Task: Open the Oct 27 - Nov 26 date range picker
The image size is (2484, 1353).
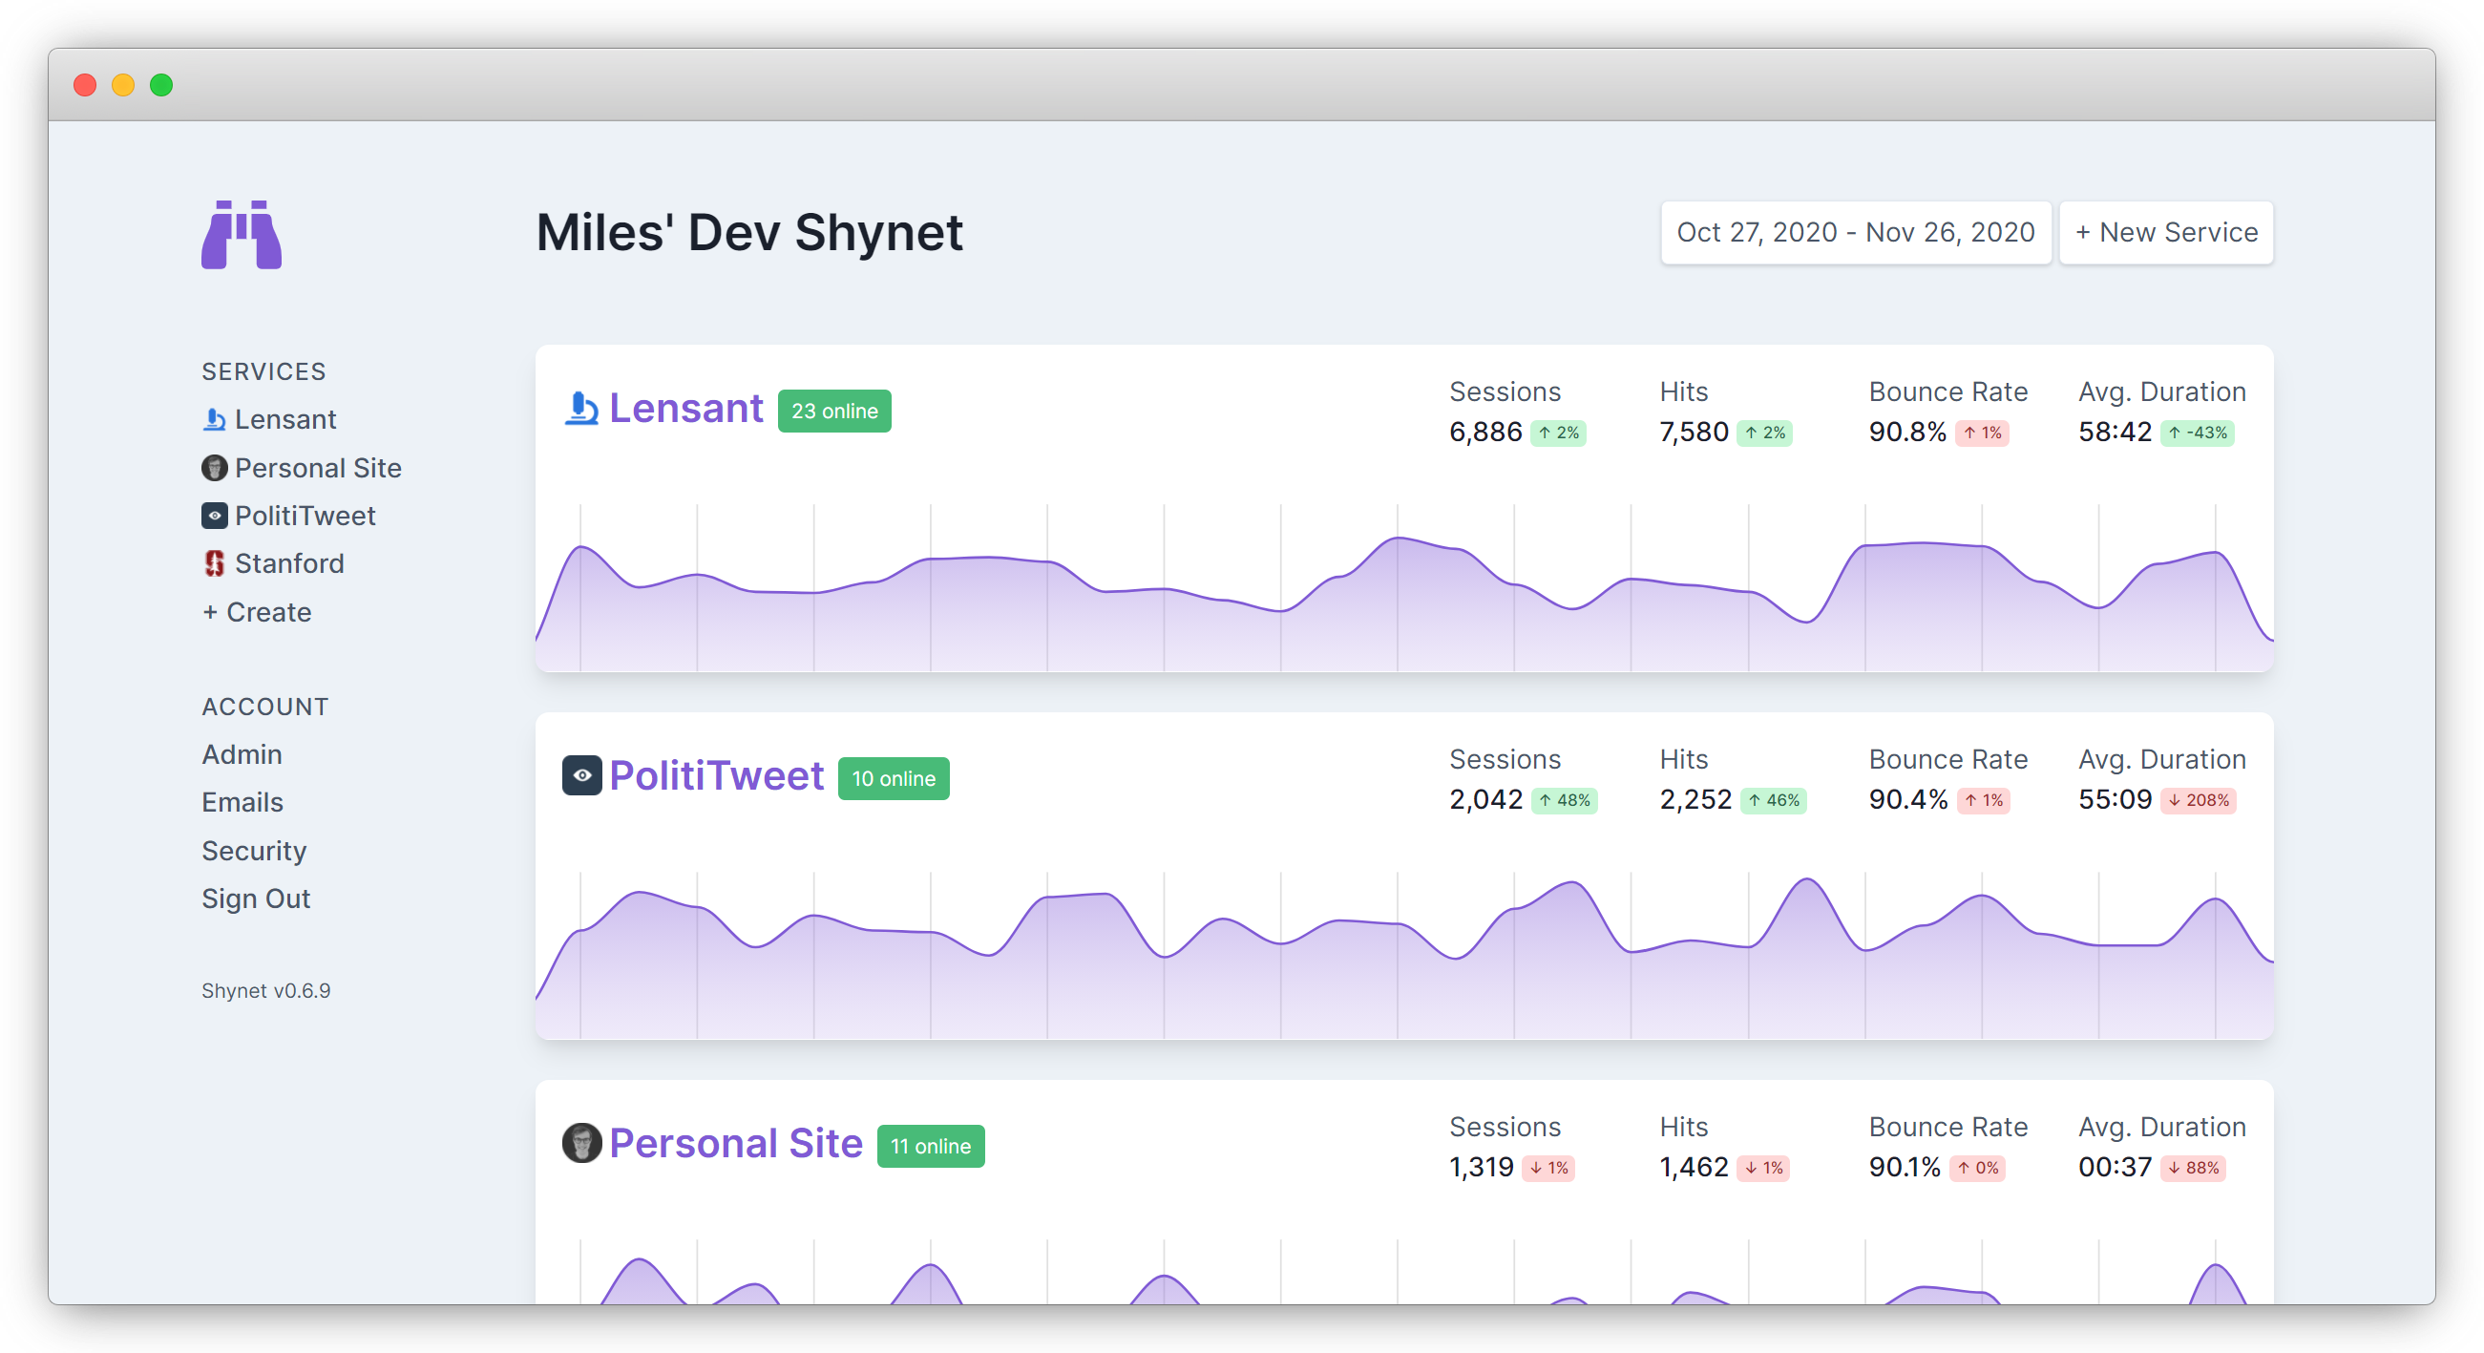Action: pyautogui.click(x=1854, y=232)
